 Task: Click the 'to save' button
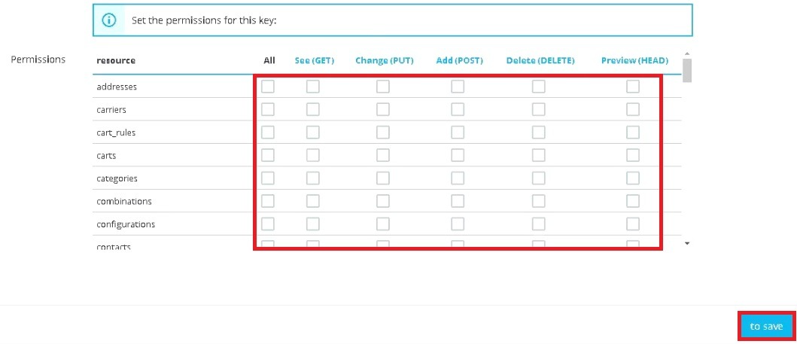coord(766,326)
